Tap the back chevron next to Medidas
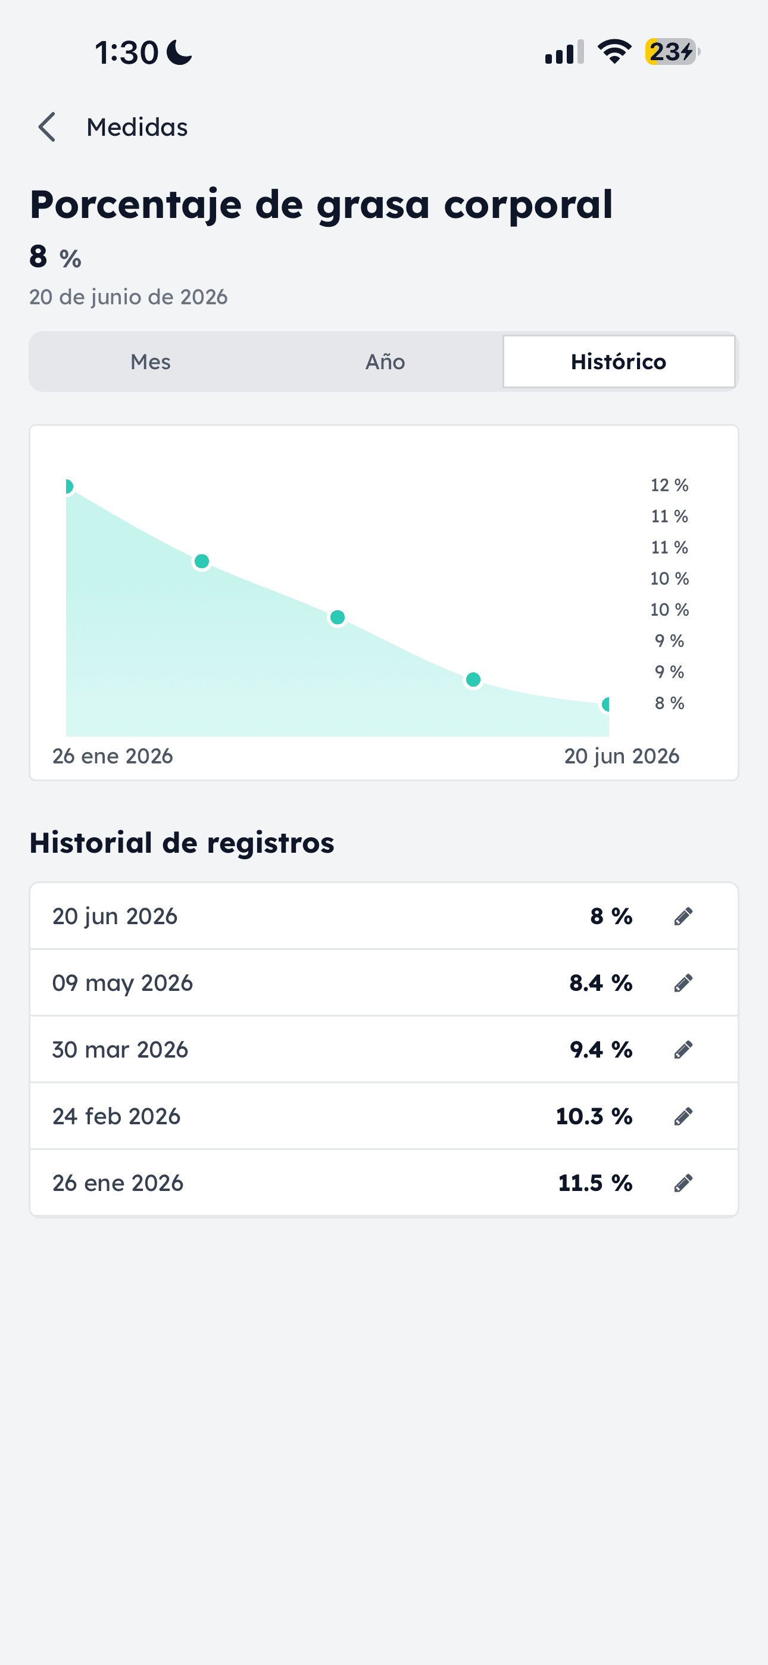 [47, 127]
